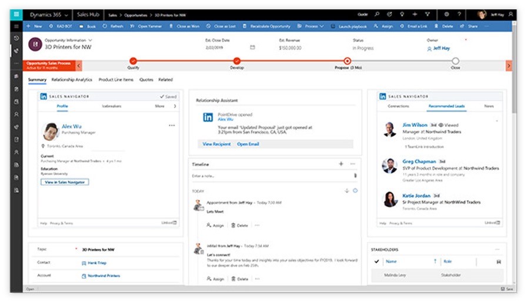This screenshot has height=303, width=527.
Task: Open the settings gear icon
Action: pos(446,15)
